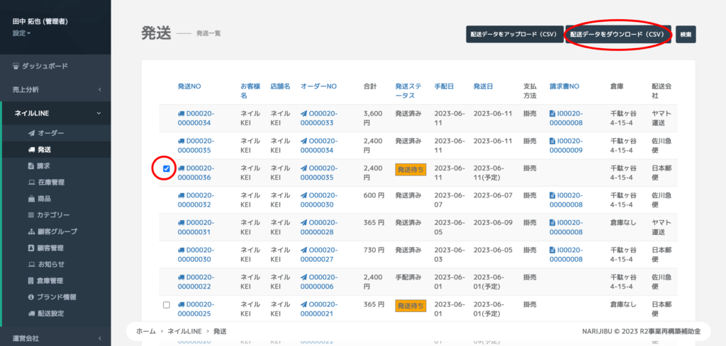The height and width of the screenshot is (346, 726).
Task: Select the カテゴリー list icon in sidebar
Action: click(x=31, y=215)
